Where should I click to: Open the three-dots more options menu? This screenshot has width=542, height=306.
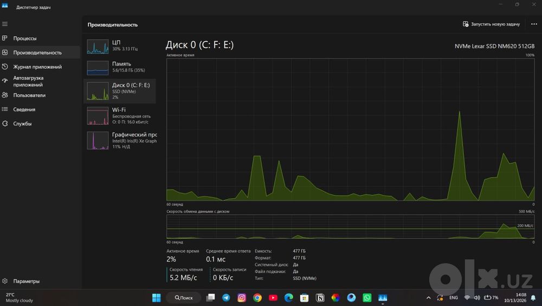tap(534, 24)
